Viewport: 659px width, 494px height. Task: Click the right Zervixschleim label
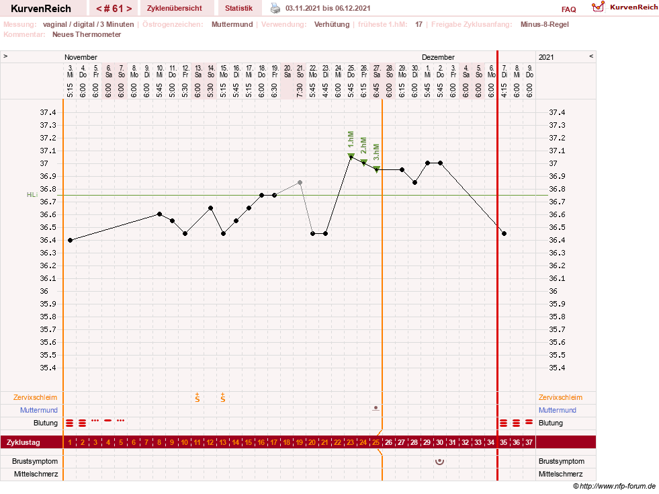[x=561, y=397]
